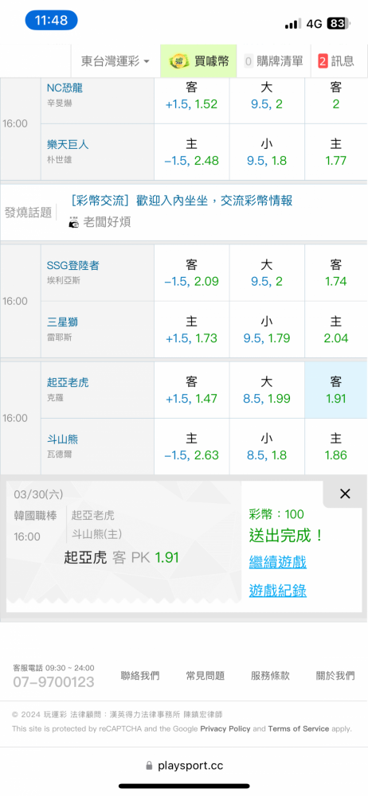The image size is (368, 796).
Task: Click the 老闆好煩 author name
Action: [x=107, y=222]
